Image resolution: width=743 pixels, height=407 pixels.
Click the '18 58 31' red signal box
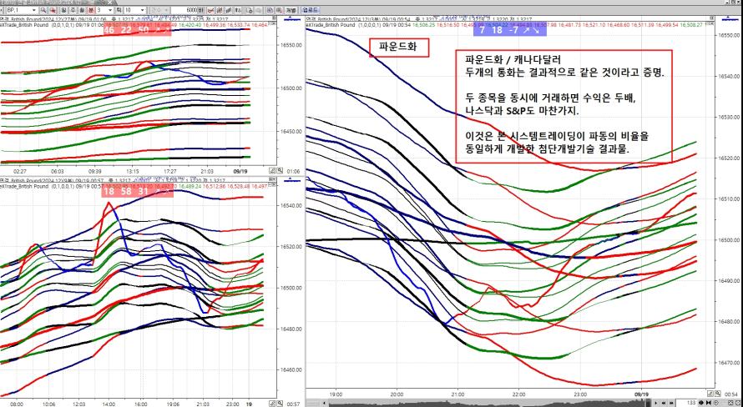click(137, 191)
